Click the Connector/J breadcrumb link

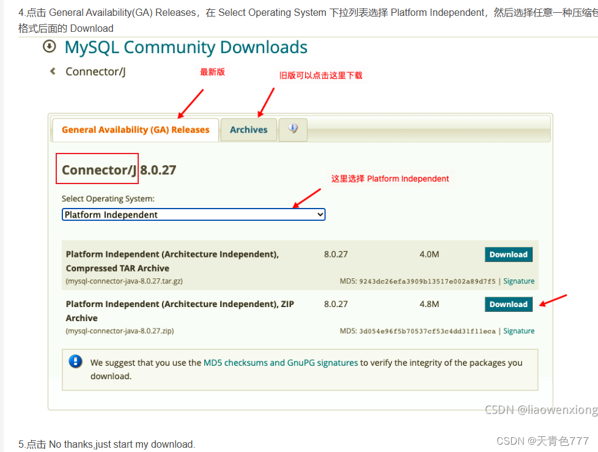(95, 72)
